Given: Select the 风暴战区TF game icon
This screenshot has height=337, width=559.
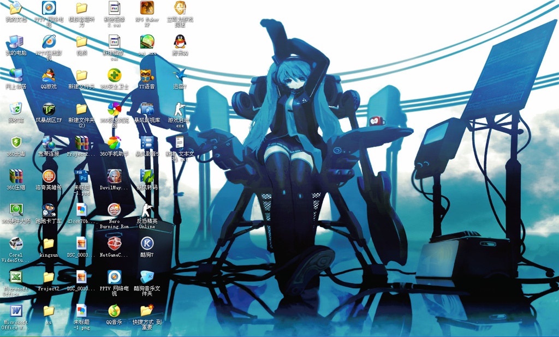Looking at the screenshot, I should click(49, 109).
